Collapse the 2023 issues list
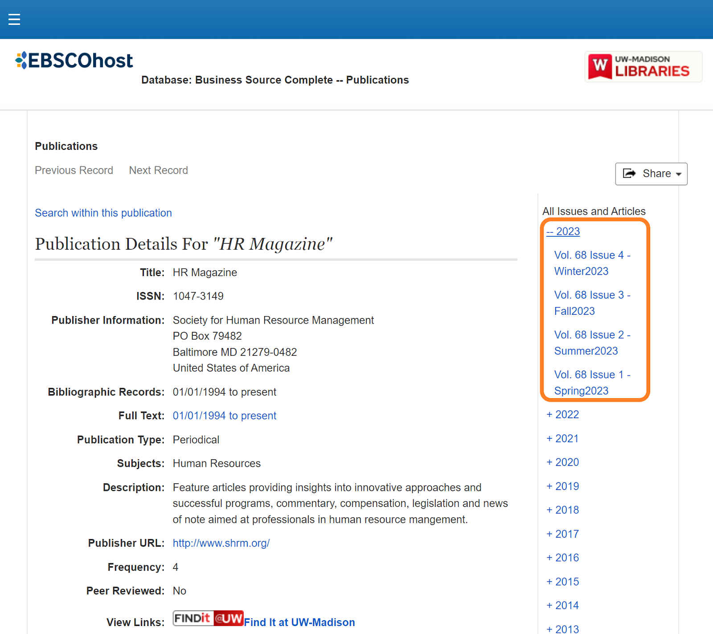Screen dimensions: 713x634 tap(563, 231)
